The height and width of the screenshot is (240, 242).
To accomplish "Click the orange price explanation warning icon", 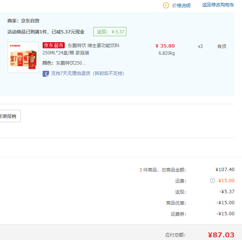I will (166, 5).
